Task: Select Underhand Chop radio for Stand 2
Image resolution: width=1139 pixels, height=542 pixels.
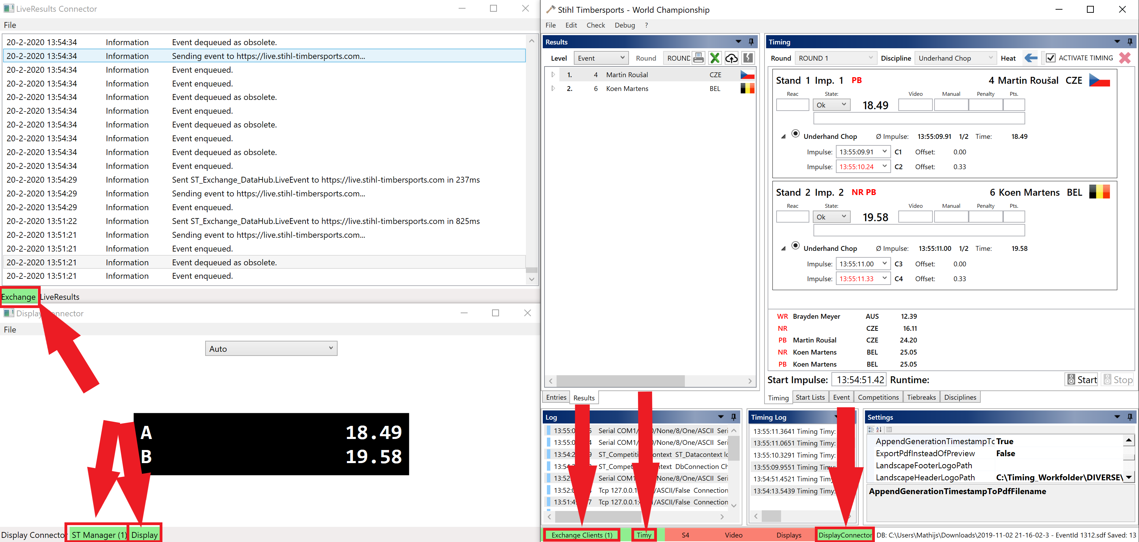Action: (795, 246)
